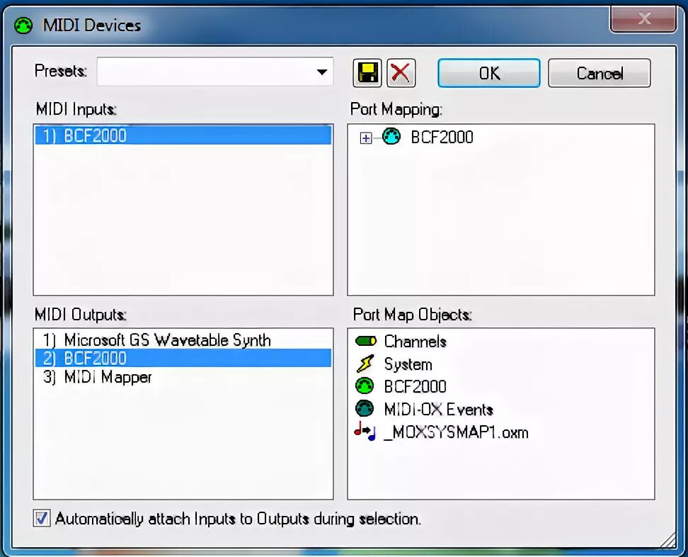Image resolution: width=688 pixels, height=557 pixels.
Task: Toggle automatically attach Inputs to Outputs
Action: 41,518
